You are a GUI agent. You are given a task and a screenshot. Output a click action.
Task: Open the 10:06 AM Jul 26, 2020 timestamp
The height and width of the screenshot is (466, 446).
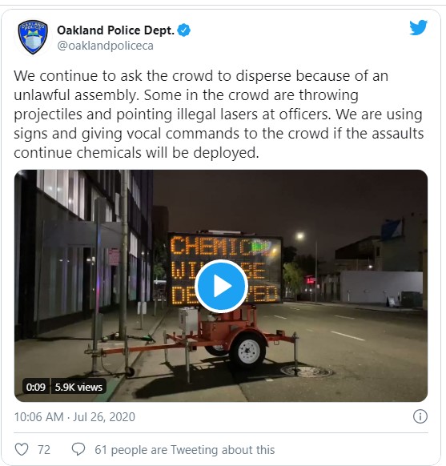click(74, 417)
